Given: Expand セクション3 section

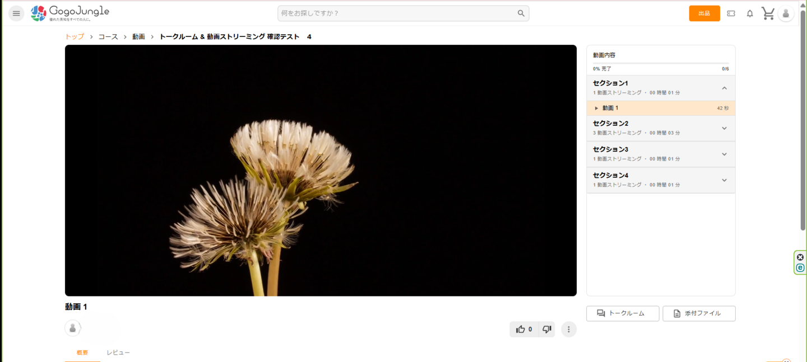Looking at the screenshot, I should [724, 154].
